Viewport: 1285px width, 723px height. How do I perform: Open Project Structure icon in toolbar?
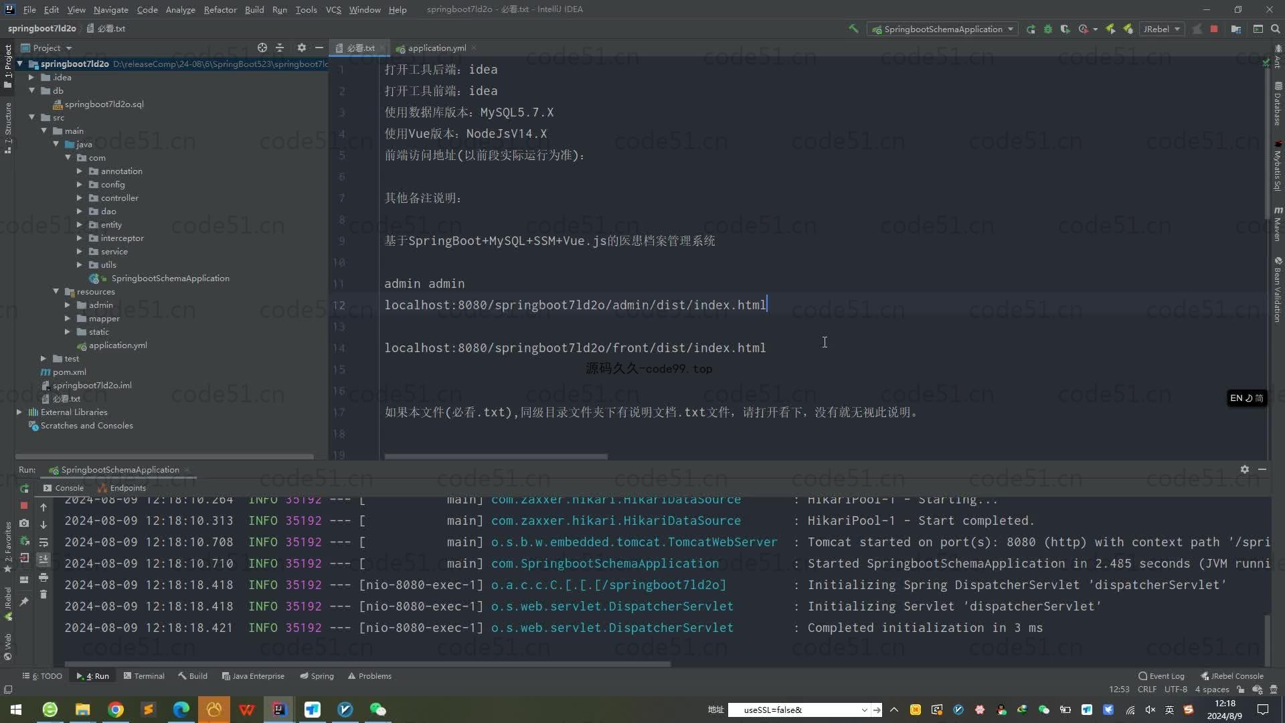point(1236,29)
